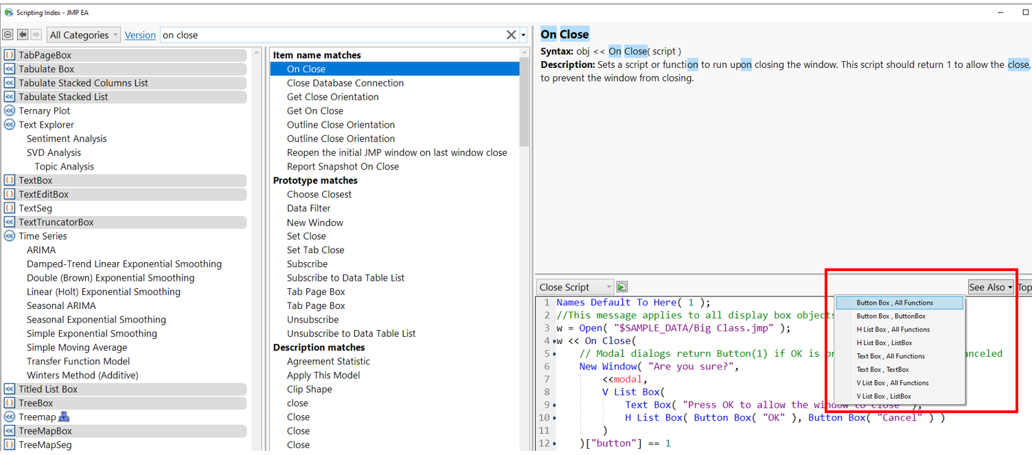This screenshot has height=455, width=1032.
Task: Toggle the See Also dropdown button
Action: point(990,287)
